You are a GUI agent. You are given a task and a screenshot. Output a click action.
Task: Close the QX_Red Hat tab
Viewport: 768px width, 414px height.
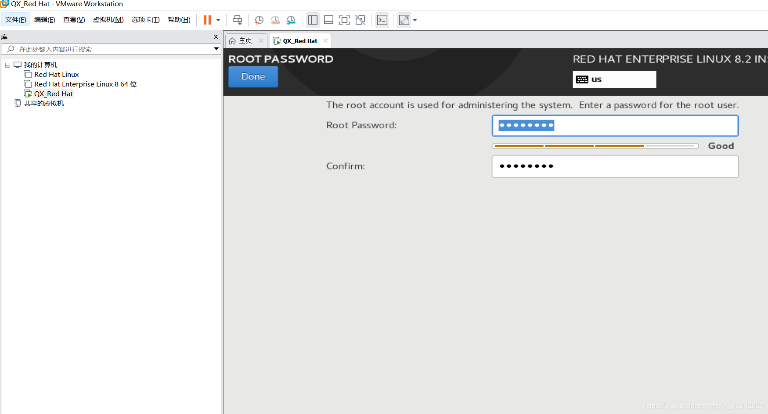325,40
